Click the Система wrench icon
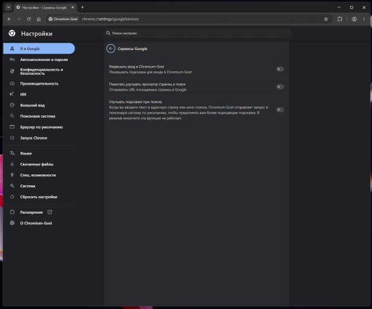 (x=12, y=186)
